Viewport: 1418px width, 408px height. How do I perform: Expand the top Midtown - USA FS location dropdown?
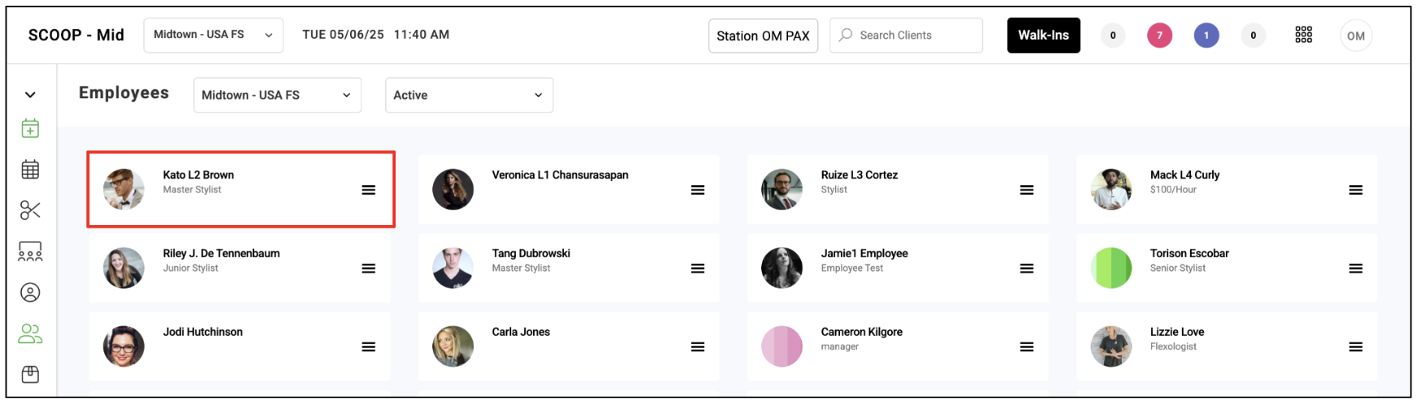coord(213,35)
